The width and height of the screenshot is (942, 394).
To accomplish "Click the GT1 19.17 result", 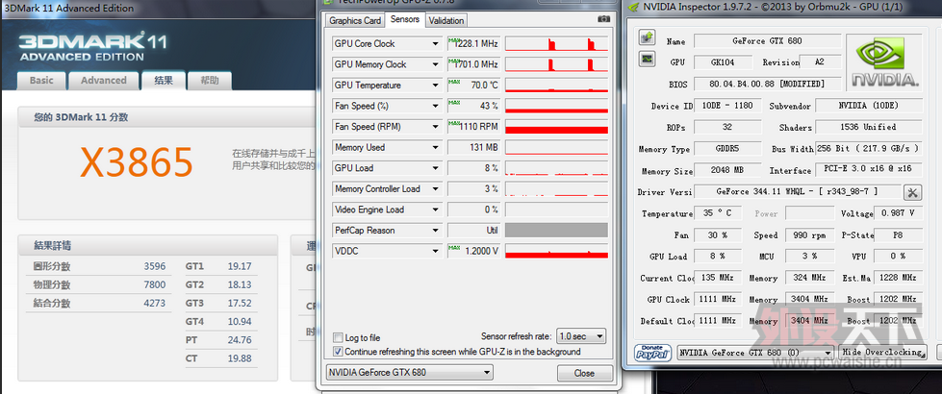I will (x=240, y=266).
